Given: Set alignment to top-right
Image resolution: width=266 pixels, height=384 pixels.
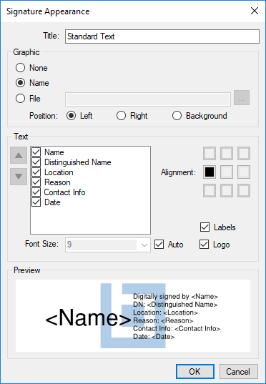Looking at the screenshot, I should (244, 154).
